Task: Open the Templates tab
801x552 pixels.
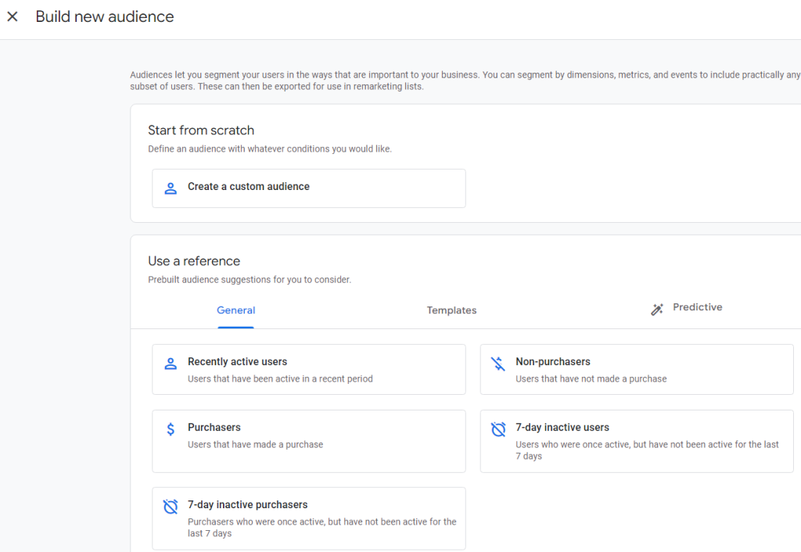Action: 451,310
